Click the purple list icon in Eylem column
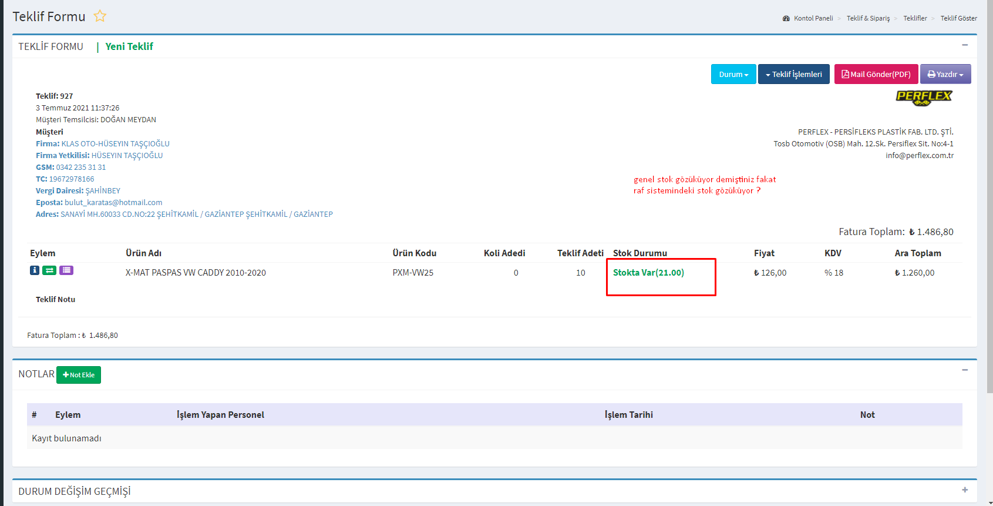 tap(66, 270)
